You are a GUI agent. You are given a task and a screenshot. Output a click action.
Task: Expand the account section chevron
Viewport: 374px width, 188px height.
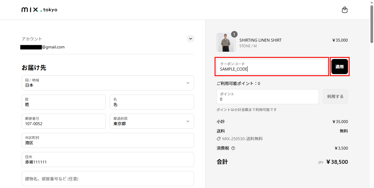click(191, 39)
